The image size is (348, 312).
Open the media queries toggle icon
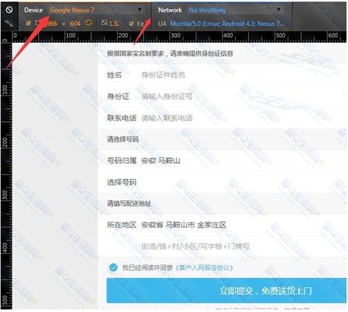(x=9, y=23)
